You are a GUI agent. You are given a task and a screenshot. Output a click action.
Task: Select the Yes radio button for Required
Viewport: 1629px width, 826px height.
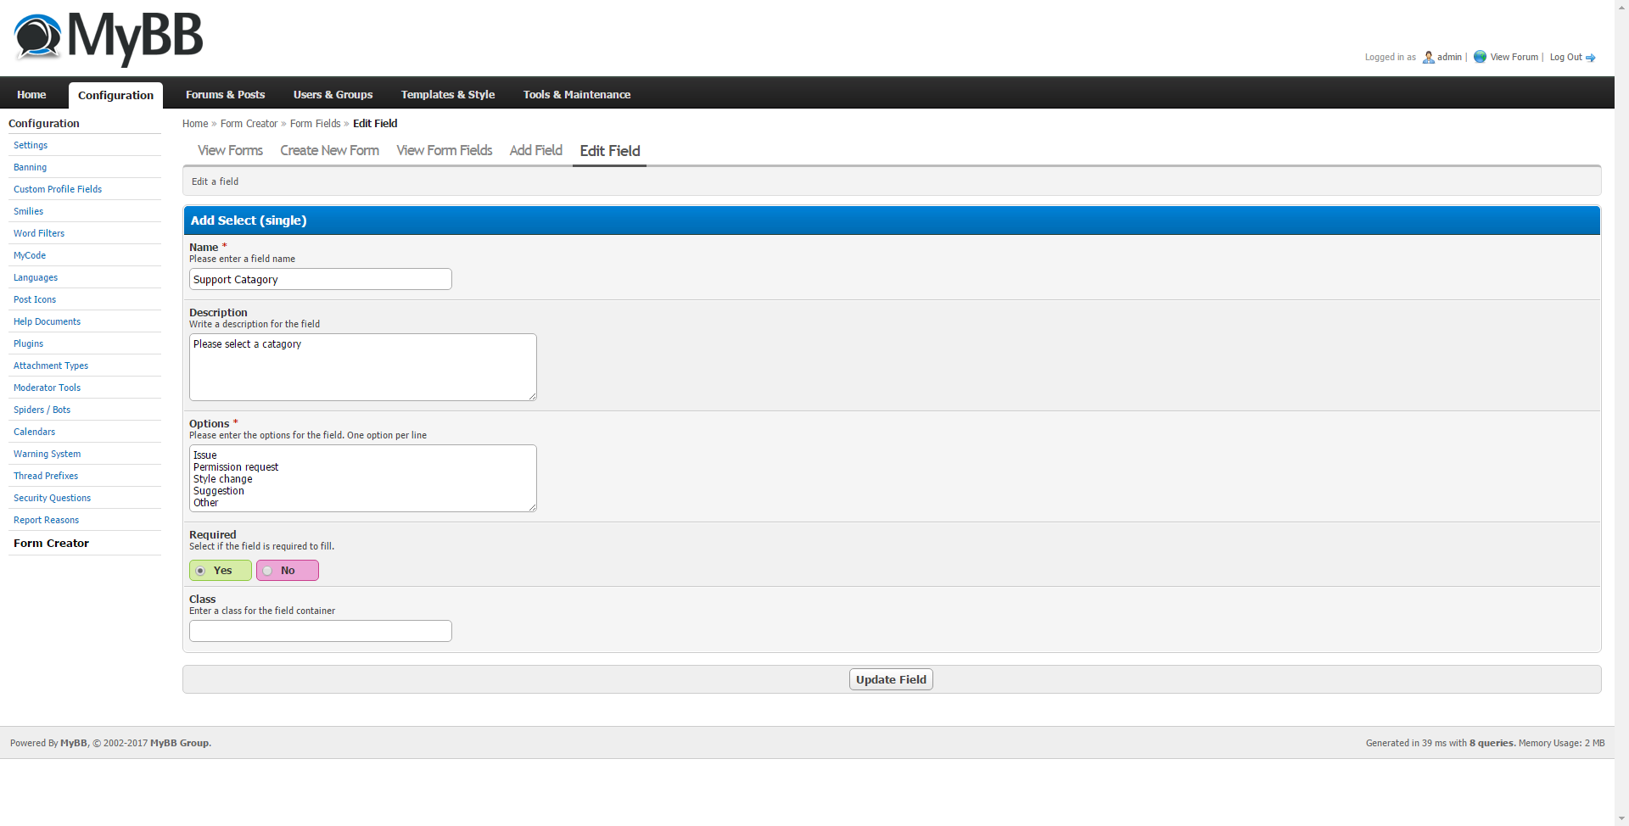click(x=201, y=571)
